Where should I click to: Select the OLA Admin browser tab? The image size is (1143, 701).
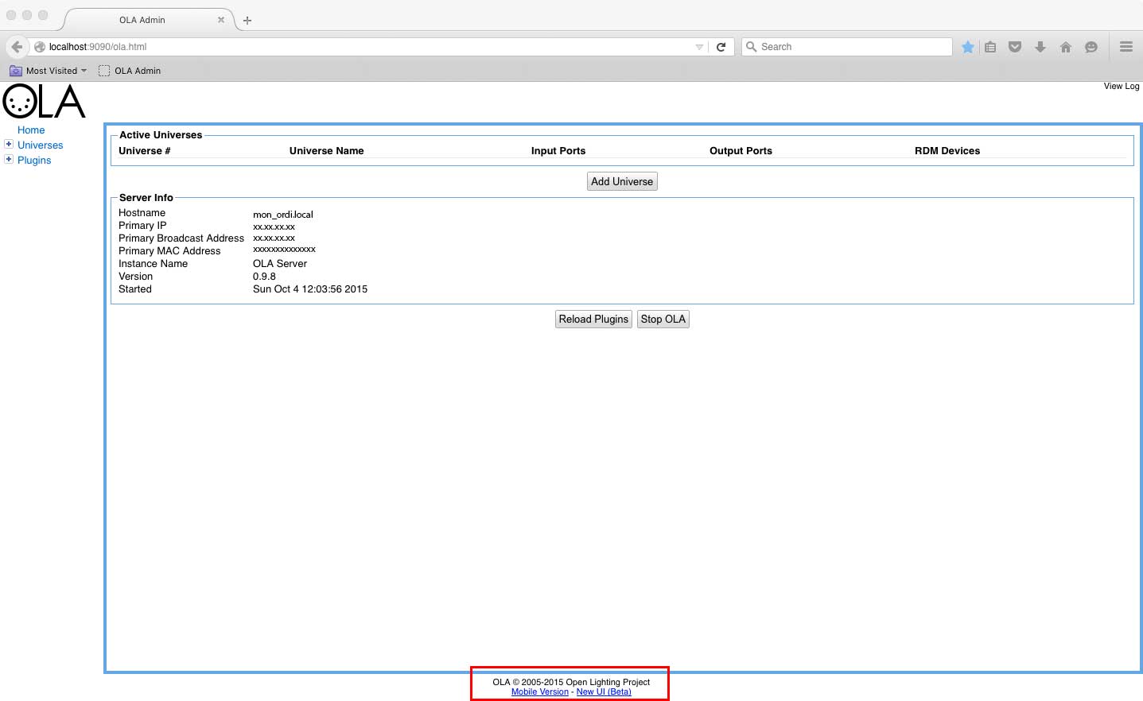click(142, 20)
